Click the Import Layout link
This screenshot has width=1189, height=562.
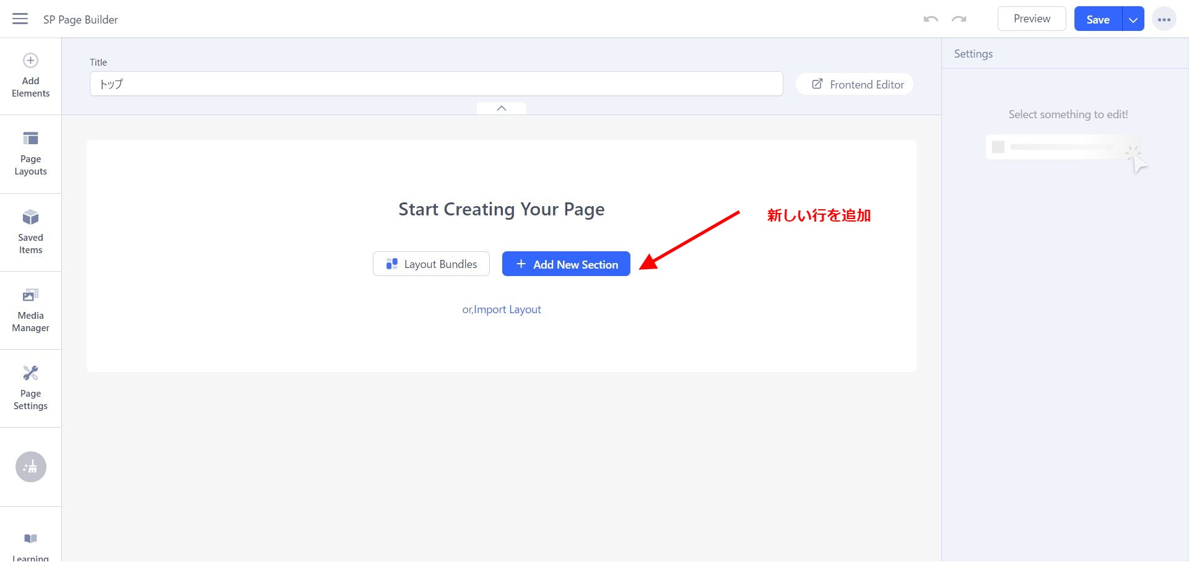tap(507, 309)
